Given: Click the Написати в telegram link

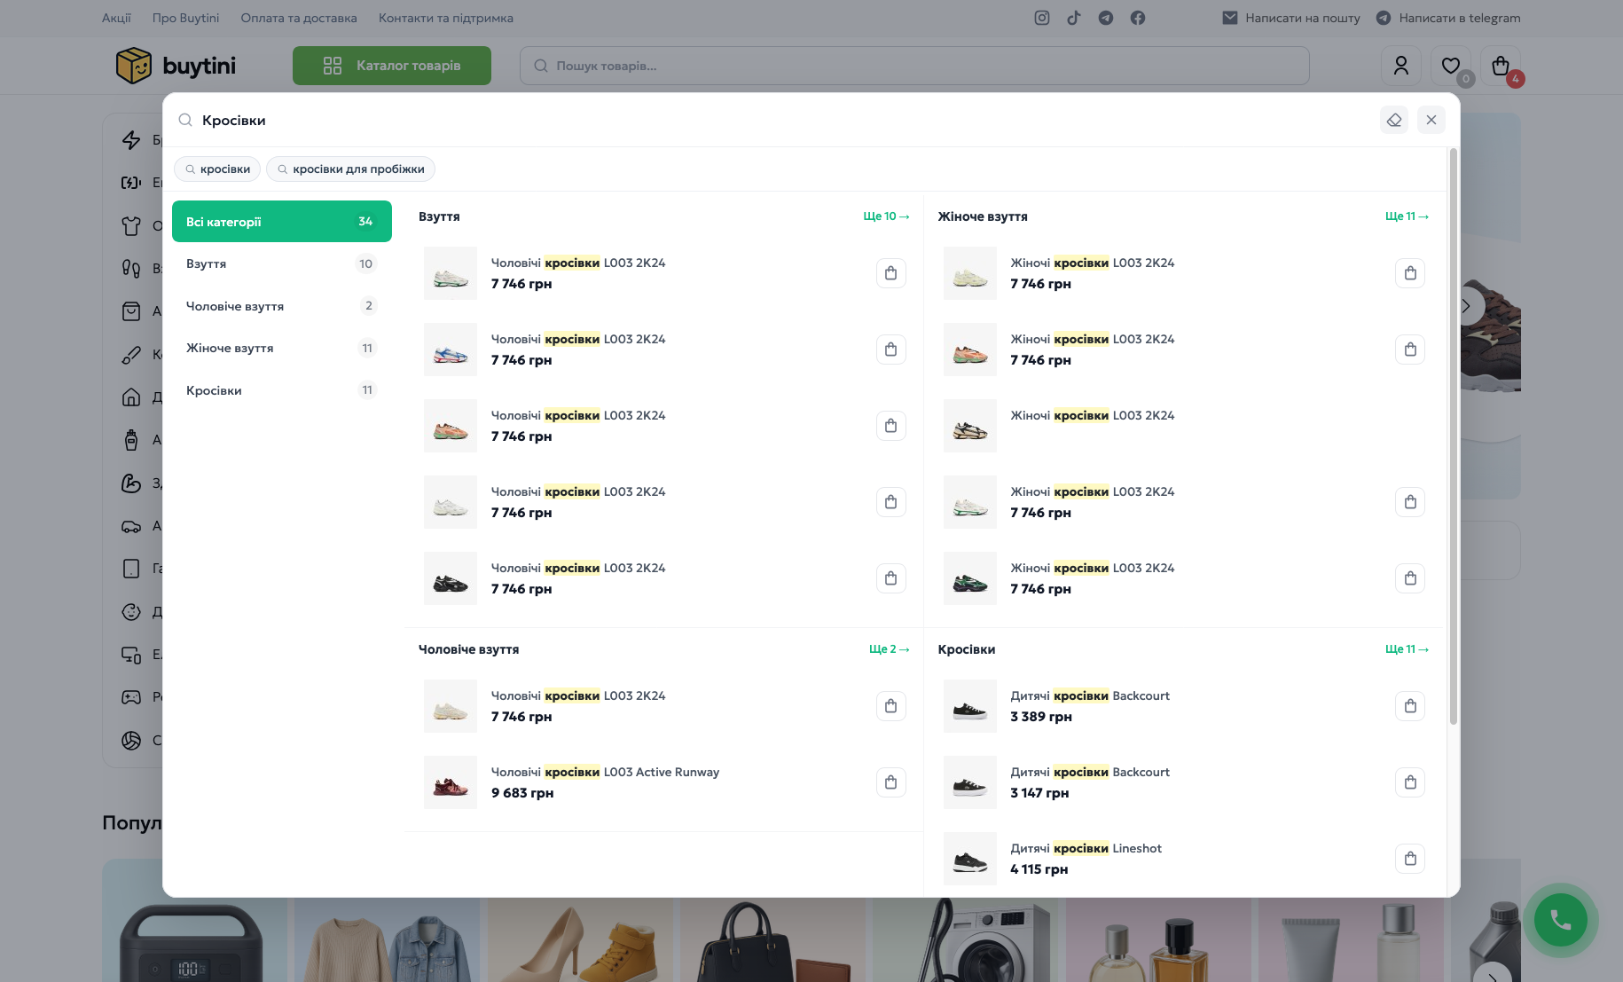Looking at the screenshot, I should (x=1448, y=18).
